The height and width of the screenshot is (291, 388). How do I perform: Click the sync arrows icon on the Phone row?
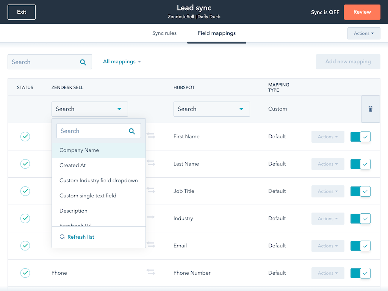point(151,272)
